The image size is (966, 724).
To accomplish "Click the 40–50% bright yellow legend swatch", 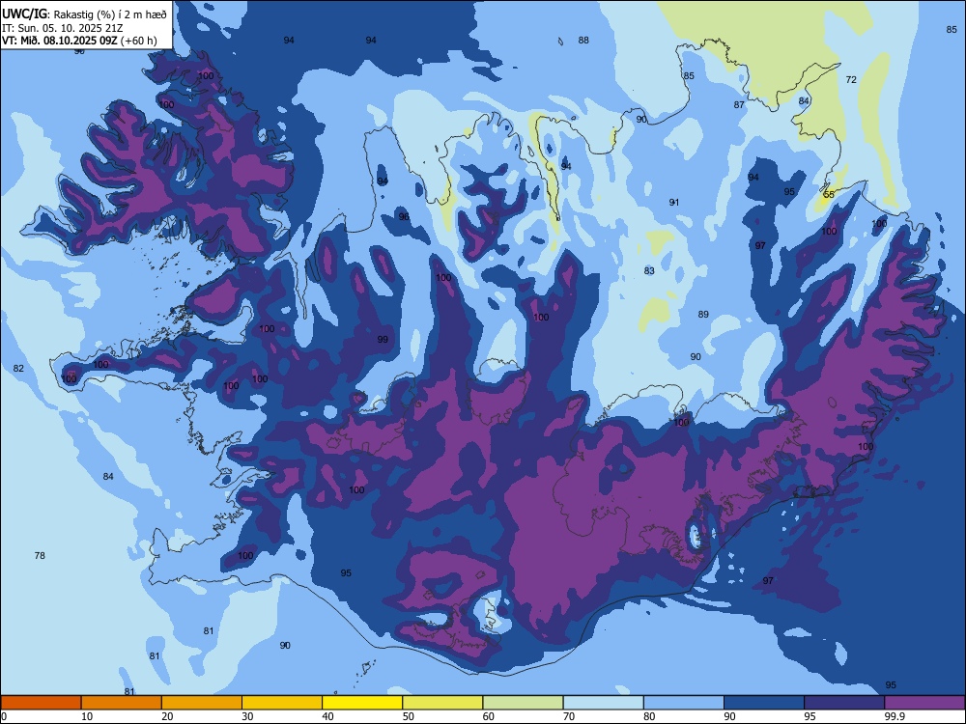I will (x=362, y=703).
